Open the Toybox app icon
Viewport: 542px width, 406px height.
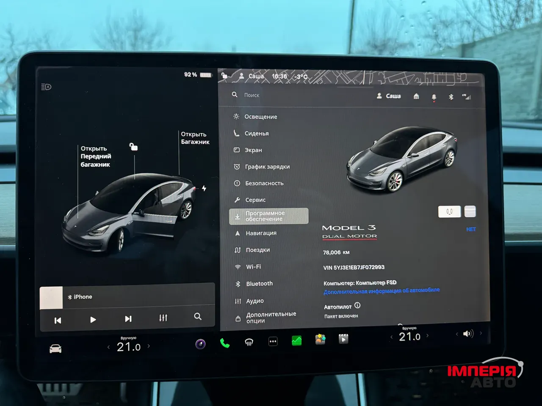point(320,339)
